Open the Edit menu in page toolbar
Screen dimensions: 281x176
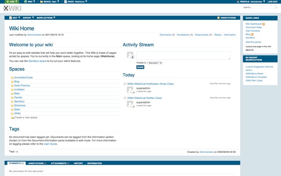pyautogui.click(x=15, y=18)
